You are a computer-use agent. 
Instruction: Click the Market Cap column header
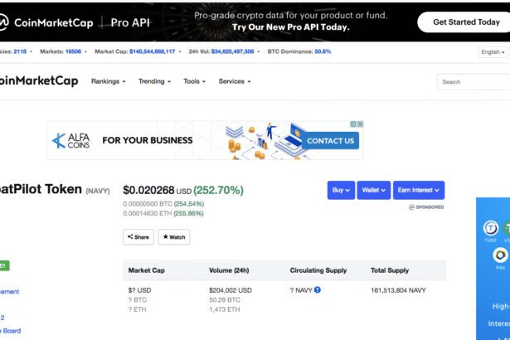point(146,270)
